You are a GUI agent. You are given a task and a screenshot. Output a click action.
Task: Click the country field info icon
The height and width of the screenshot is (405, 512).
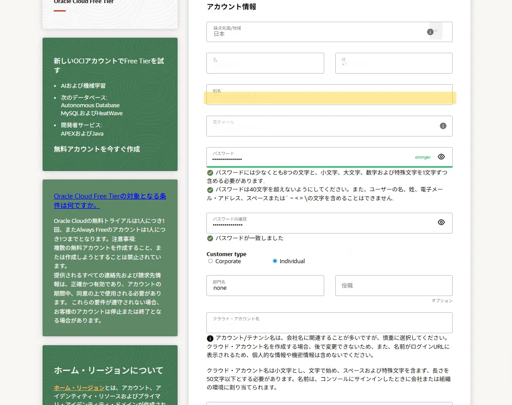coord(430,32)
